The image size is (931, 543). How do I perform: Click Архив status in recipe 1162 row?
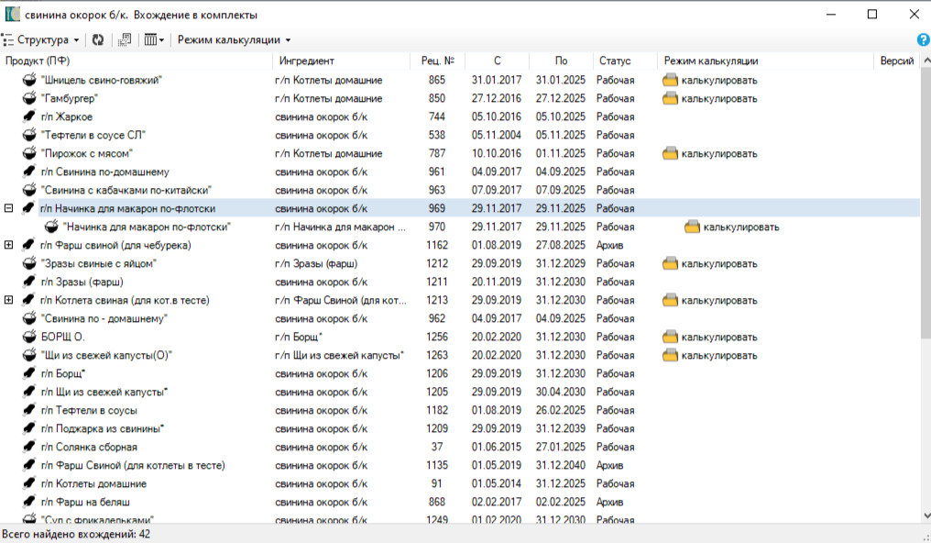[x=609, y=245]
